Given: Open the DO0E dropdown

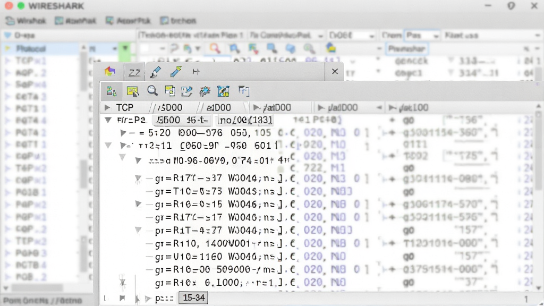Looking at the screenshot, I should click(352, 36).
